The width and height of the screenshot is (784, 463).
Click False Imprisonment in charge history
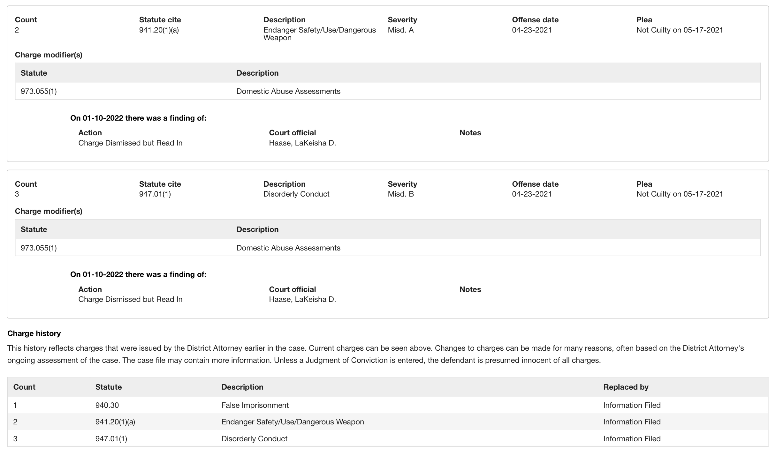[x=255, y=405]
